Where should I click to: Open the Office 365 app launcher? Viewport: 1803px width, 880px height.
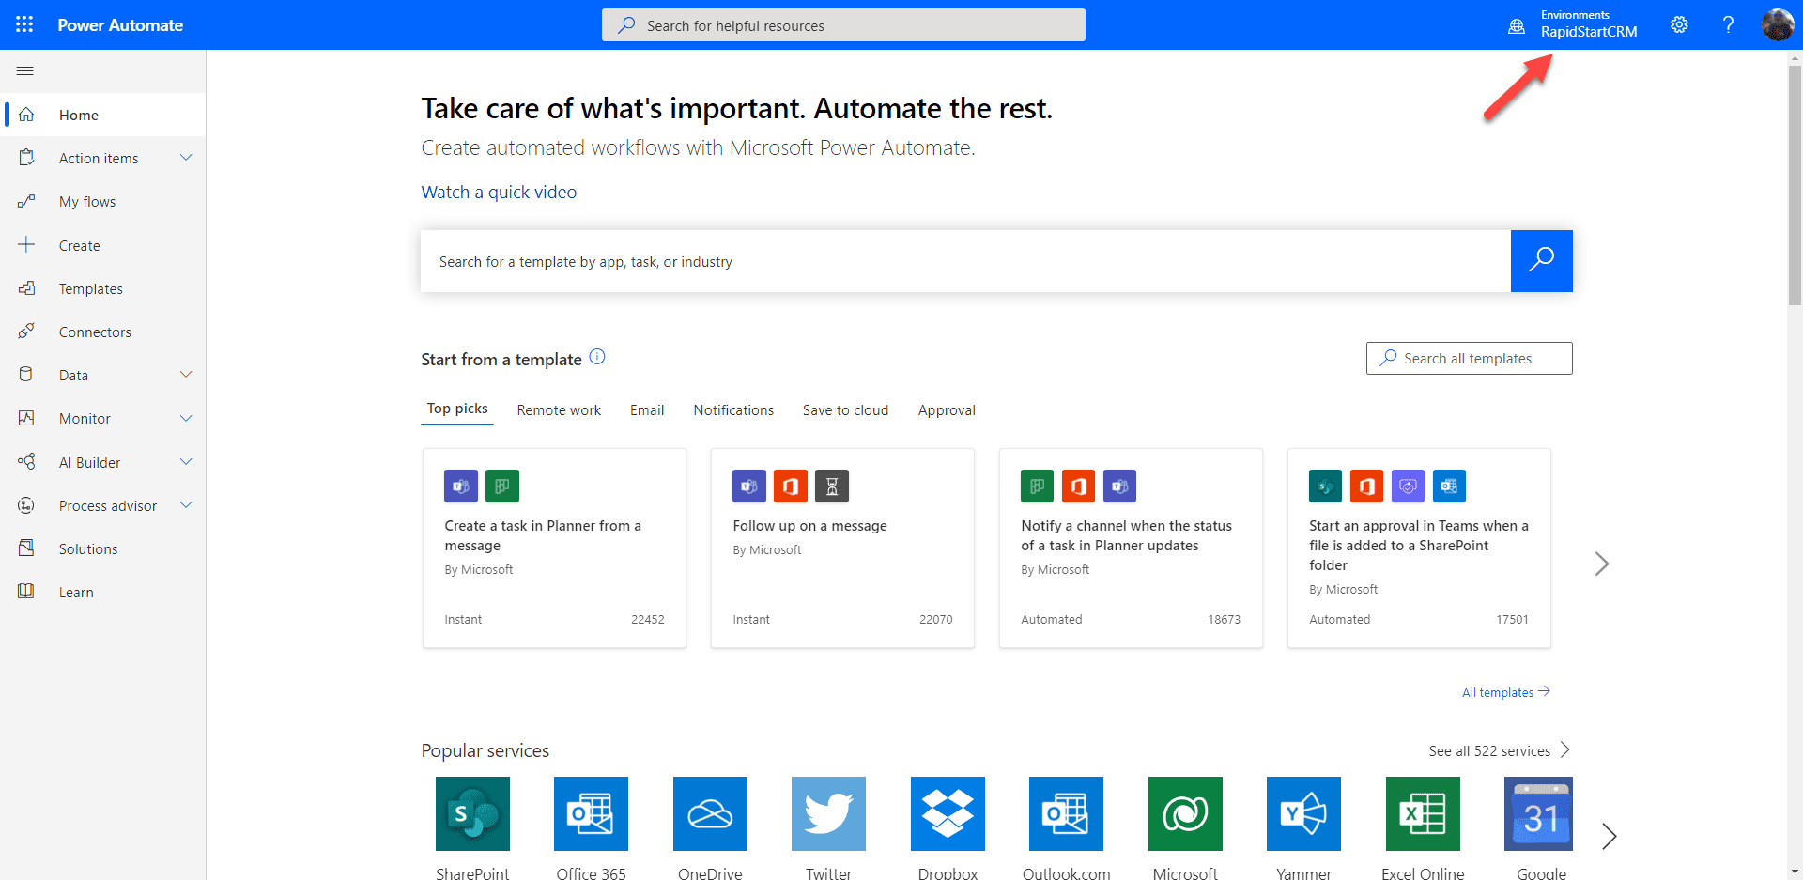coord(24,24)
